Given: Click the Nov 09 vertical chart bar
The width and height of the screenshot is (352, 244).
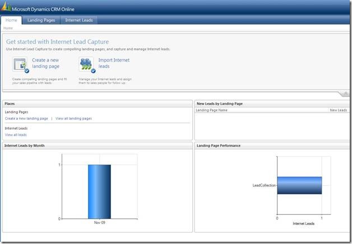Looking at the screenshot, I should pyautogui.click(x=99, y=191).
